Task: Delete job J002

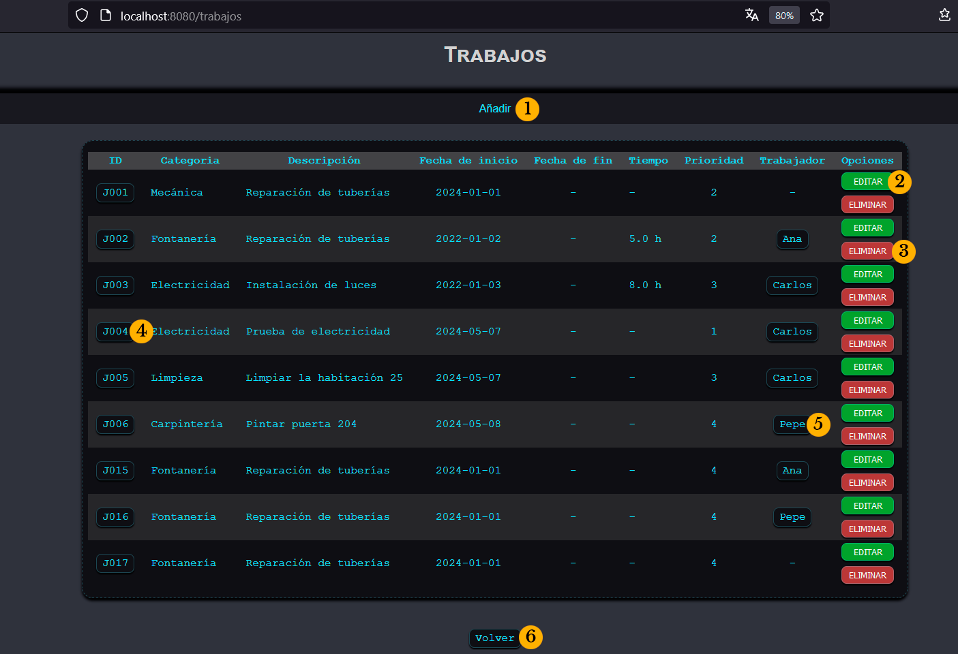Action: click(867, 251)
